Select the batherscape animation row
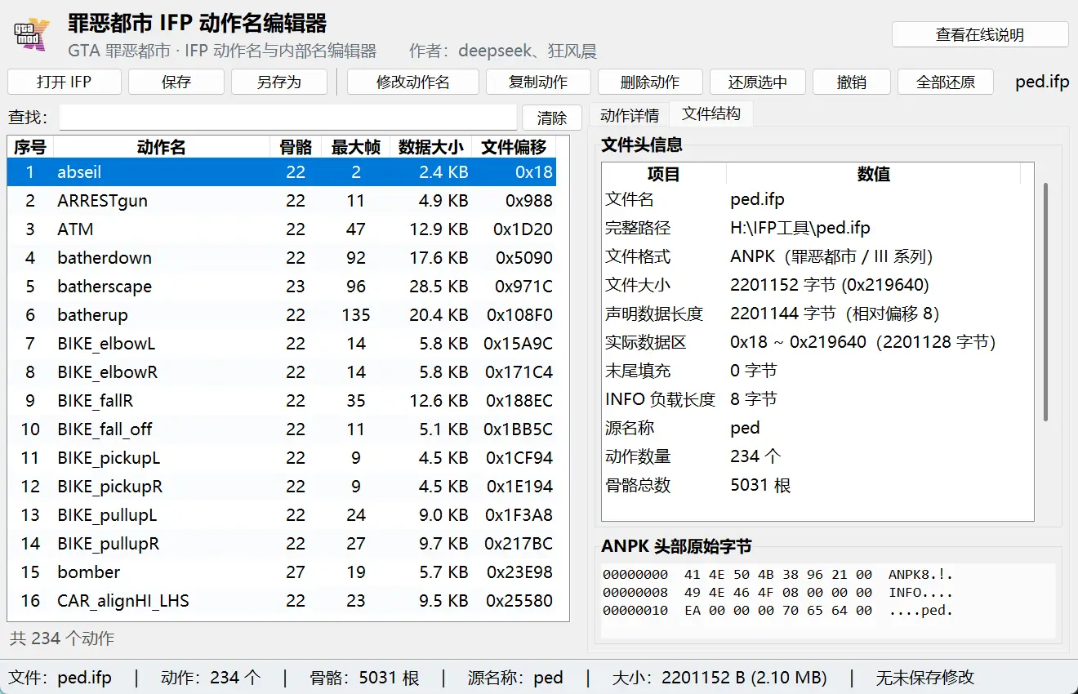 [x=282, y=287]
